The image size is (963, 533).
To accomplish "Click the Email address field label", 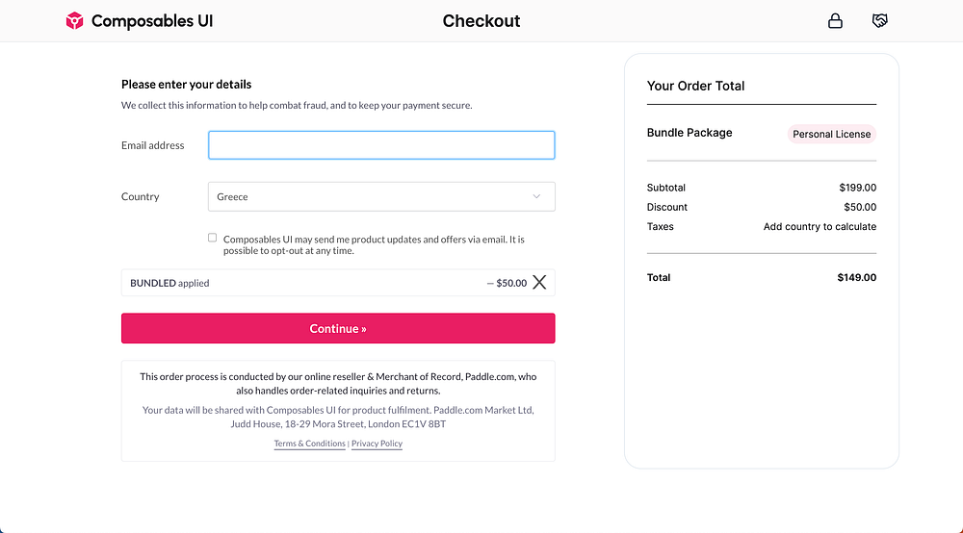I will (x=152, y=145).
